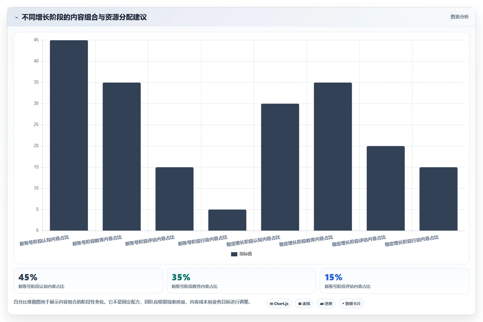Click the 35% value in second card
This screenshot has width=483, height=322.
pos(181,278)
